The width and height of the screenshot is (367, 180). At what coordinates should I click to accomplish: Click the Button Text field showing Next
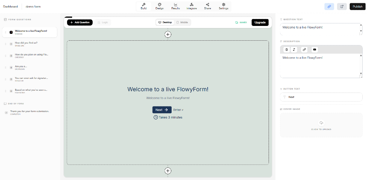pyautogui.click(x=321, y=97)
